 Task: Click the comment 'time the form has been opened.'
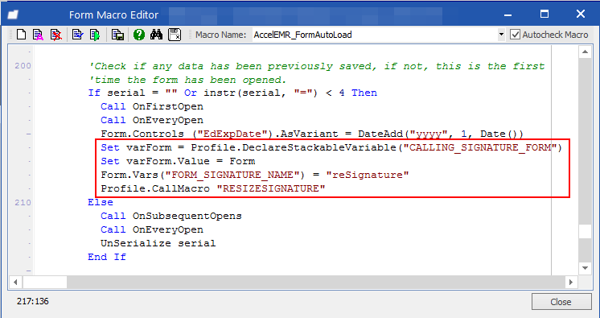pos(187,80)
